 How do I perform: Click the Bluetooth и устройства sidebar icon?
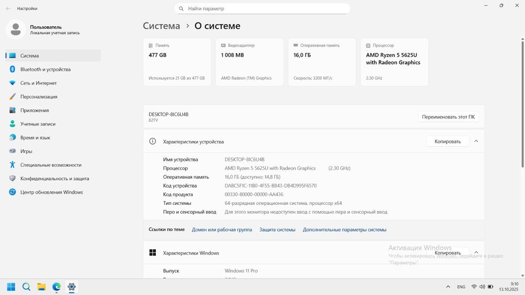[13, 69]
